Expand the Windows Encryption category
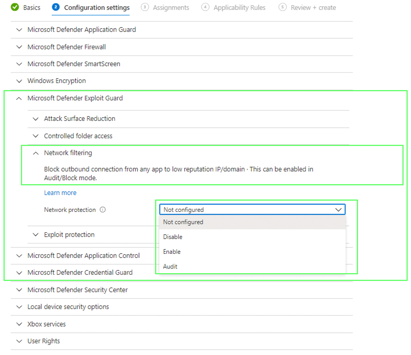Screen dimensions: 411x355 (57, 81)
